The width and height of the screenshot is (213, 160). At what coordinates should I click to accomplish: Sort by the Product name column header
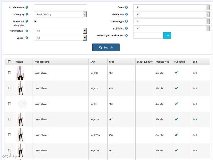tap(42, 62)
